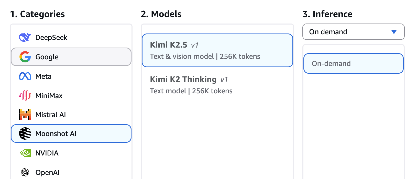
Task: Click the blue dropdown arrow triangle
Action: point(394,32)
